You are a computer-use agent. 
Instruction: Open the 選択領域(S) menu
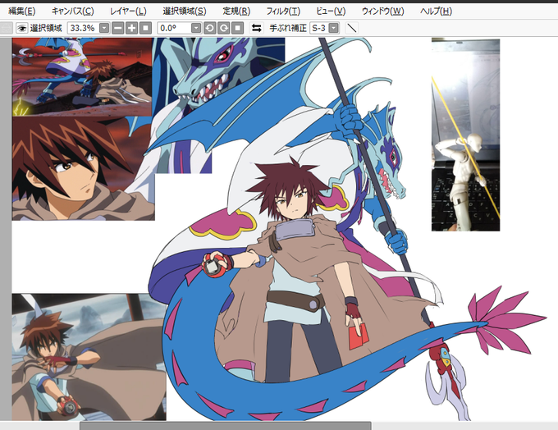pos(185,11)
